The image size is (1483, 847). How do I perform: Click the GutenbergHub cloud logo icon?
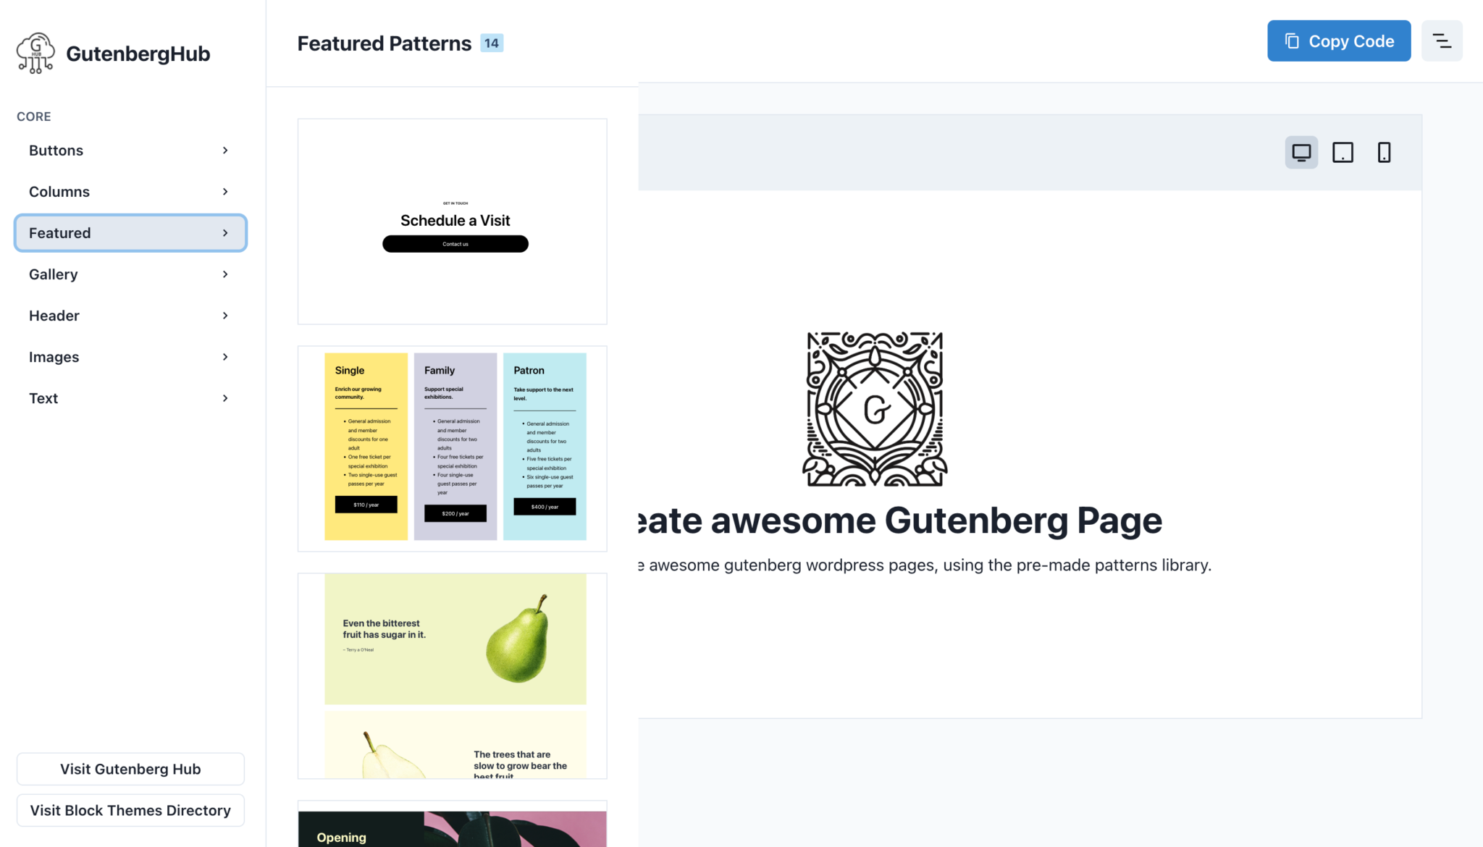35,53
